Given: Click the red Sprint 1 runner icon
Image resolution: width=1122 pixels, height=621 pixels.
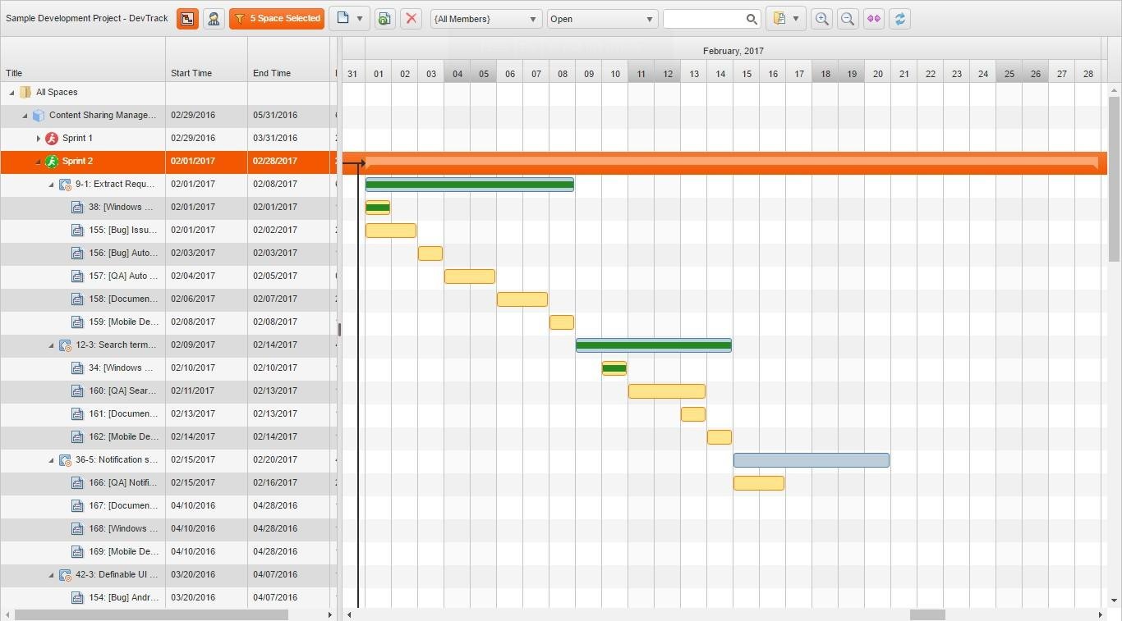Looking at the screenshot, I should point(52,139).
